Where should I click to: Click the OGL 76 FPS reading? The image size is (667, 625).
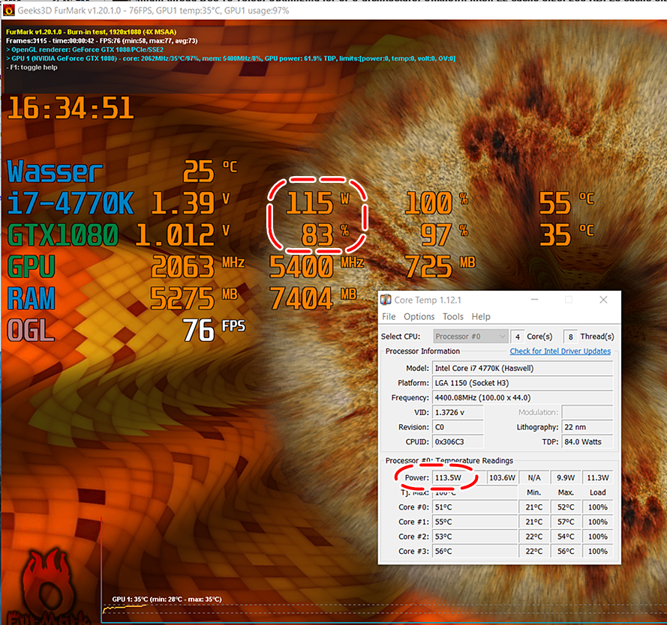[214, 330]
